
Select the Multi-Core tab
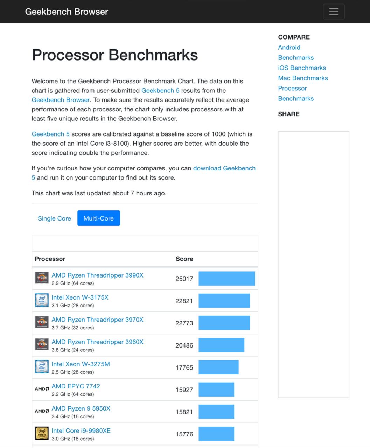click(x=98, y=218)
